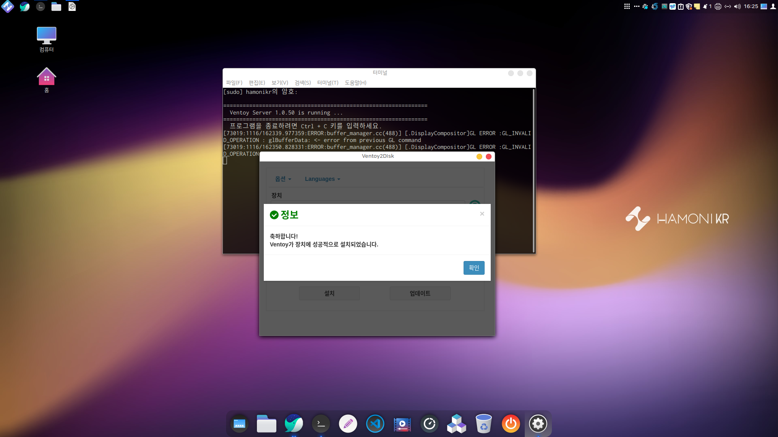Image resolution: width=778 pixels, height=437 pixels.
Task: Open the Whale browser in the dock
Action: coord(293,424)
